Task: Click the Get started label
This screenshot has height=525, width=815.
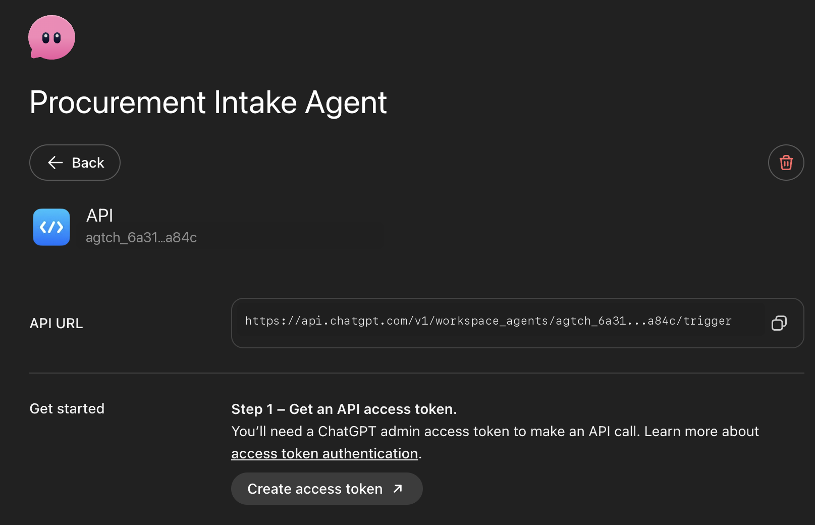Action: tap(67, 408)
